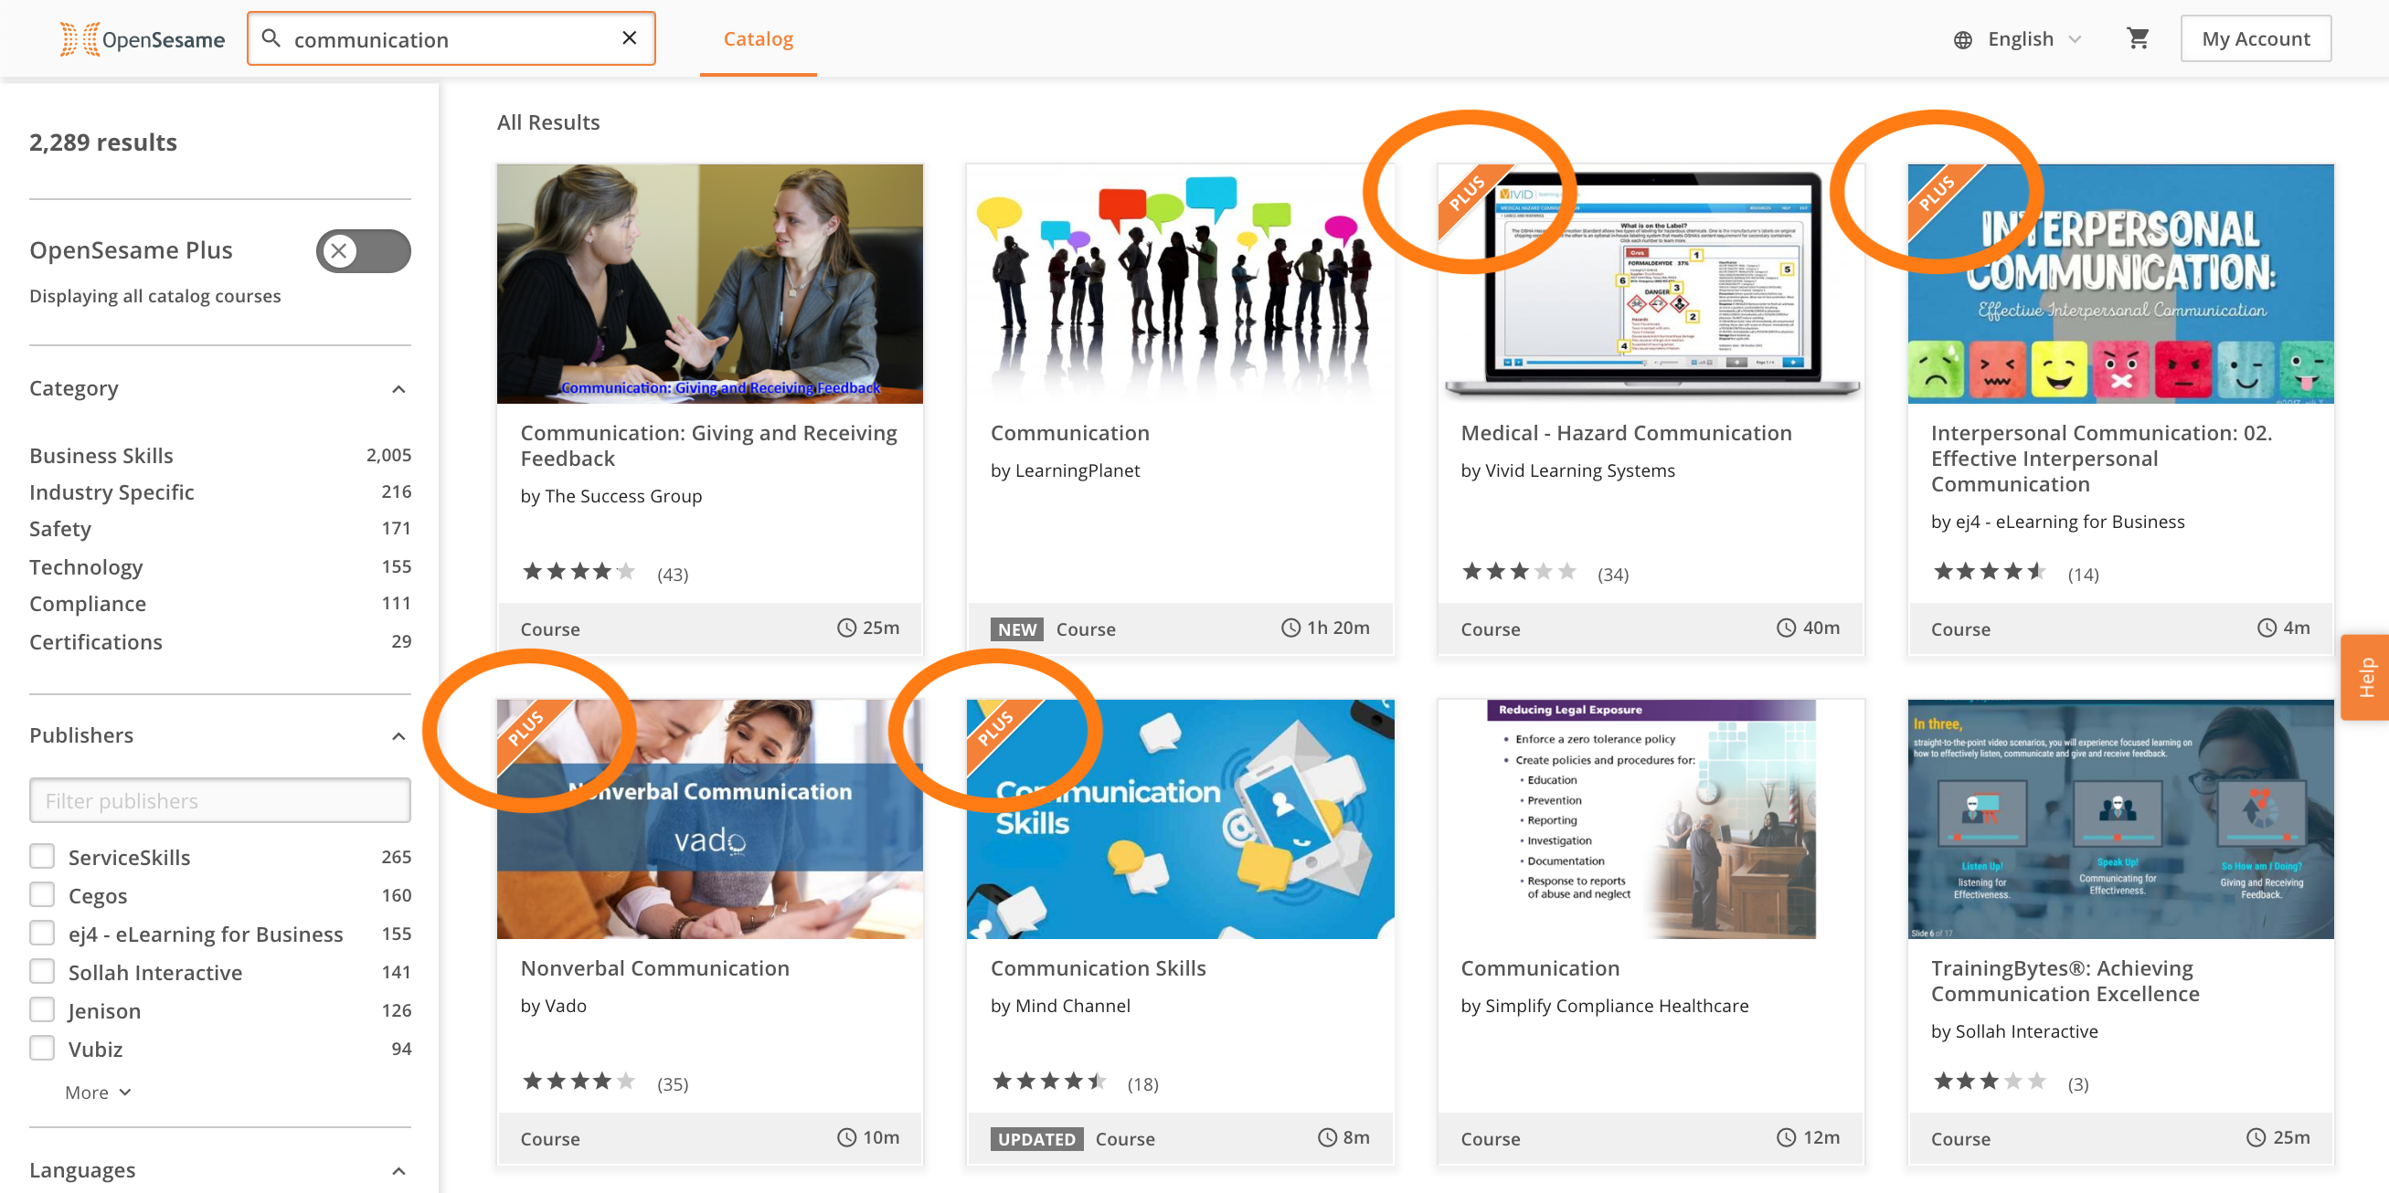Image resolution: width=2389 pixels, height=1193 pixels.
Task: Open My Account
Action: pyautogui.click(x=2256, y=39)
